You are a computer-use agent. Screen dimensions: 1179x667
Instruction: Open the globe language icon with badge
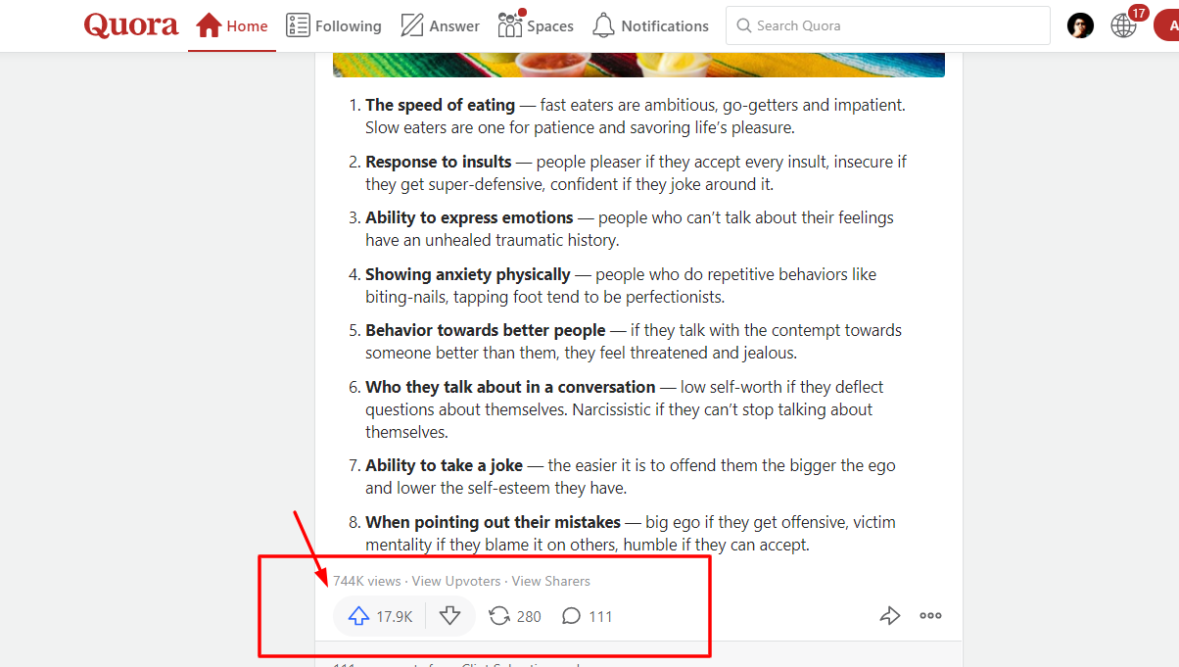pos(1123,24)
